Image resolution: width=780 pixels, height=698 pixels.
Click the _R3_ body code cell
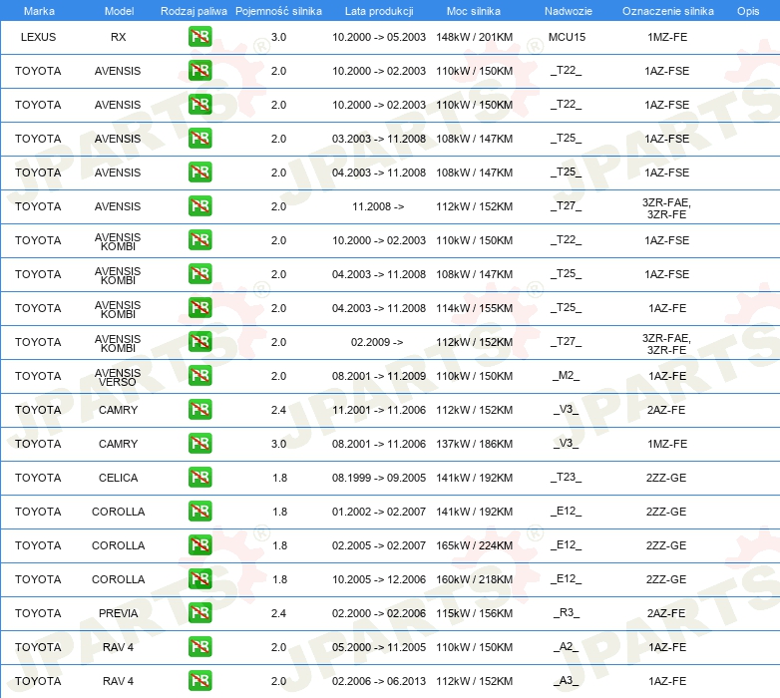tap(567, 612)
